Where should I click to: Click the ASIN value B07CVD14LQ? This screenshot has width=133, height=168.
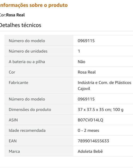click(90, 120)
